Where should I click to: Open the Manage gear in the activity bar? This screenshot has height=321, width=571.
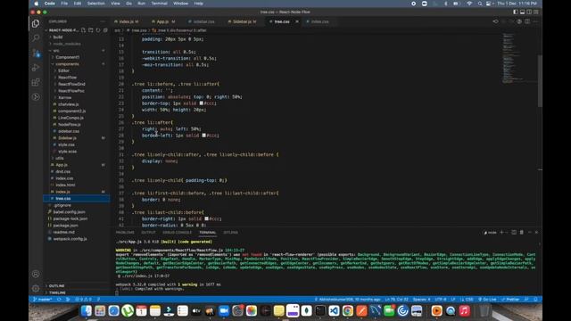coord(36,289)
